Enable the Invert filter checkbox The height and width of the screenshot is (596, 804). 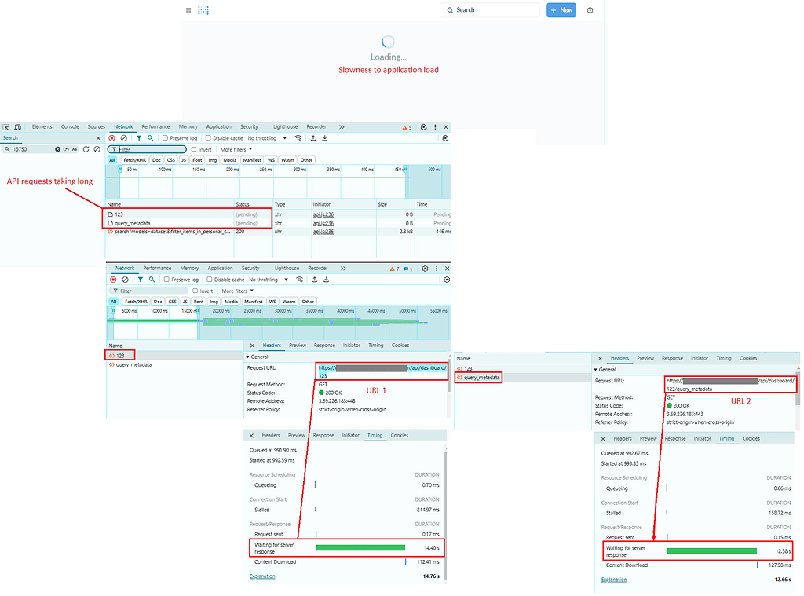195,149
